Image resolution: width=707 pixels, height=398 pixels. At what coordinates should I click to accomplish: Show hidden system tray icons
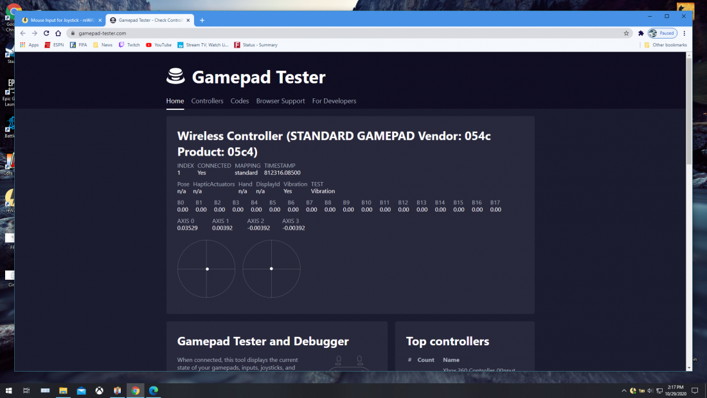(x=623, y=391)
